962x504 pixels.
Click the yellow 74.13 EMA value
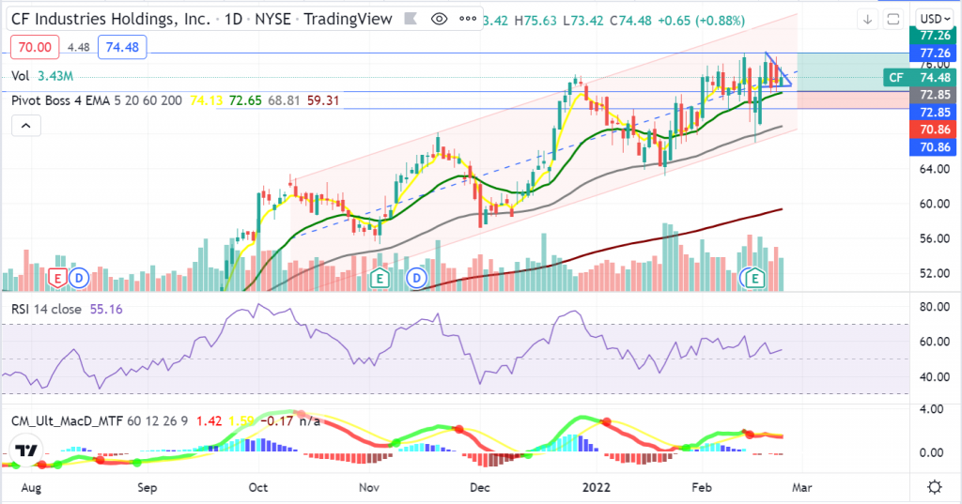pos(206,100)
